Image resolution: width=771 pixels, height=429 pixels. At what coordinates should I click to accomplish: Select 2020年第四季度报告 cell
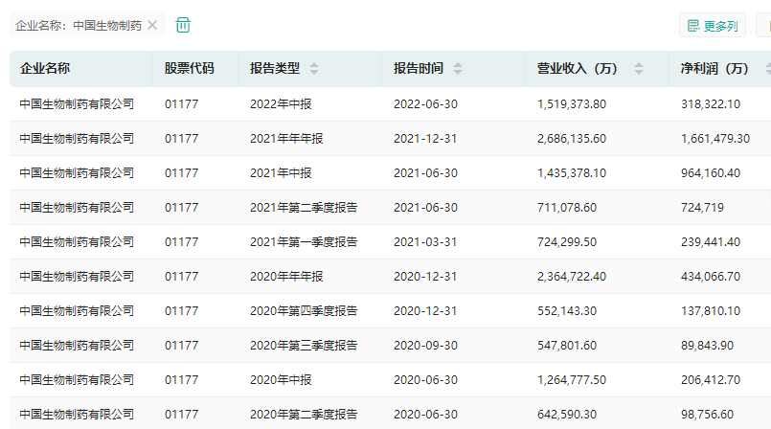tap(304, 310)
